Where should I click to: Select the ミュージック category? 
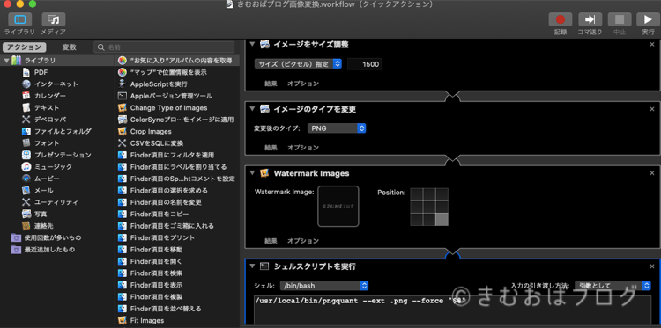click(x=53, y=166)
